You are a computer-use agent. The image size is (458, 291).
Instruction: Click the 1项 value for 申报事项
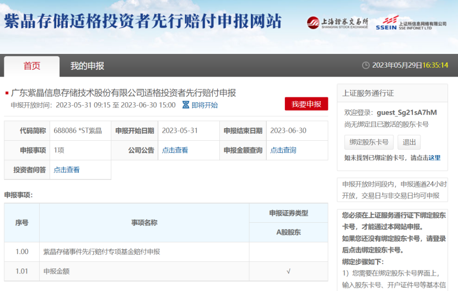click(59, 150)
